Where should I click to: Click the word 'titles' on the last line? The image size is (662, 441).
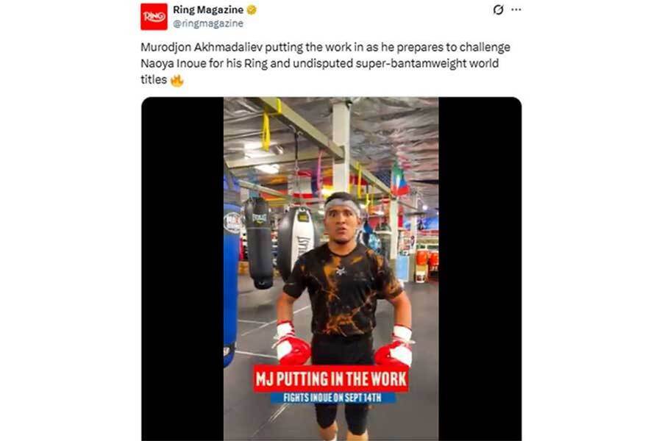point(154,79)
